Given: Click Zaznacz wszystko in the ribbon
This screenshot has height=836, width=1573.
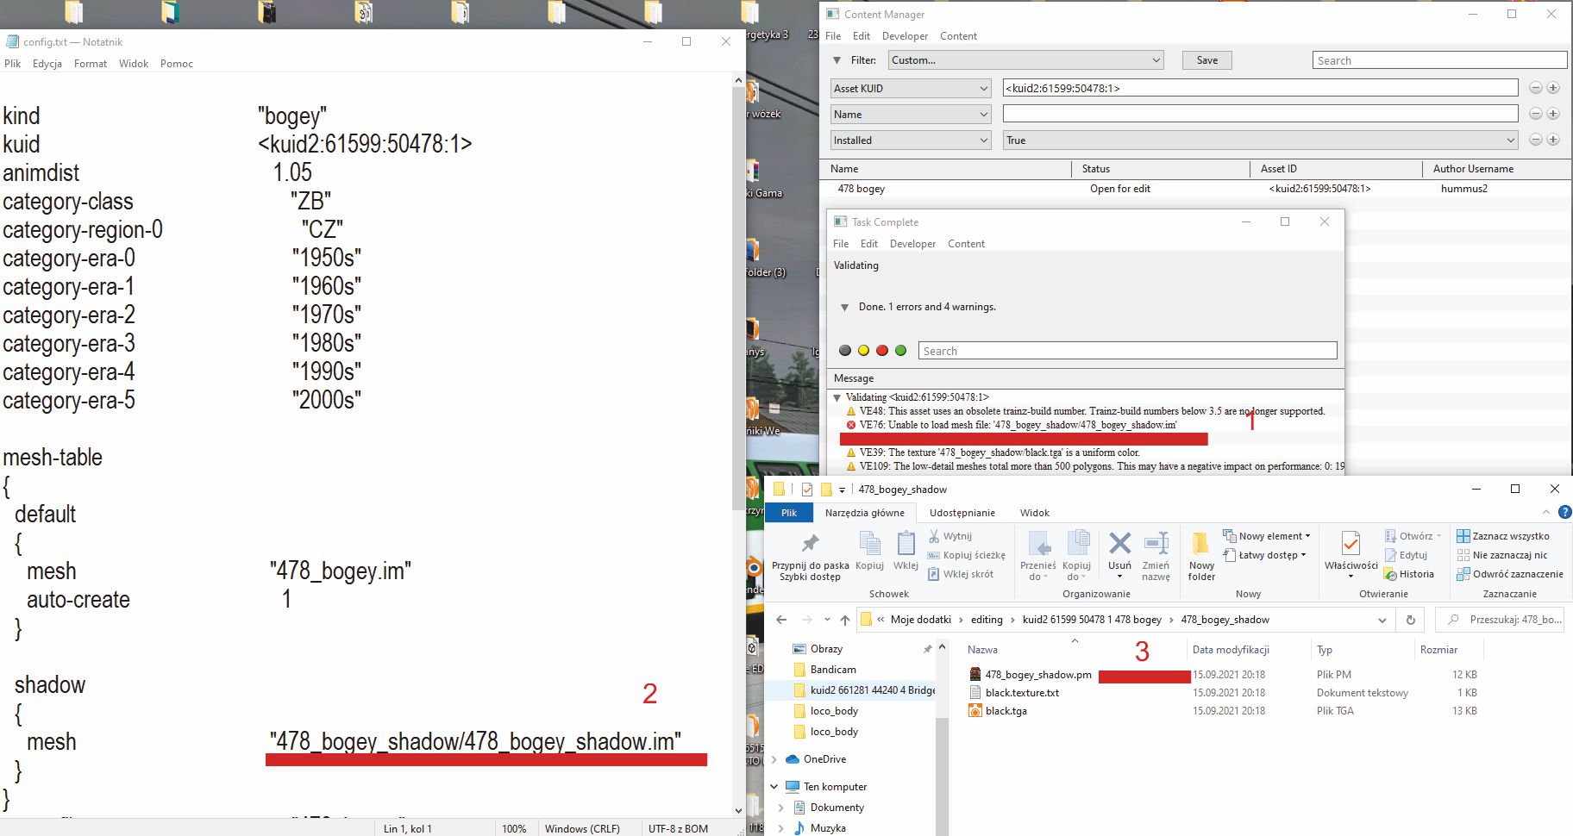Looking at the screenshot, I should (1503, 536).
